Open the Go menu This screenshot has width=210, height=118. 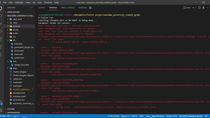click(x=34, y=2)
